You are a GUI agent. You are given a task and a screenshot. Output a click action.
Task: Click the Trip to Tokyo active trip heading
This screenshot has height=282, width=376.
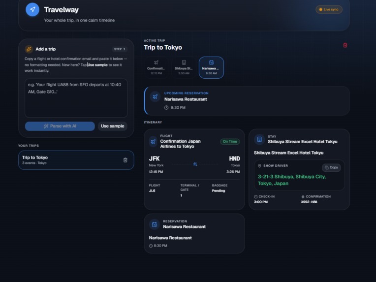tap(163, 47)
